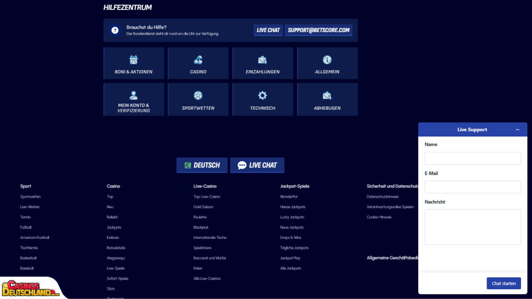Viewport: 532px width, 299px height.
Task: Open the Poker live casino link
Action: (x=198, y=268)
